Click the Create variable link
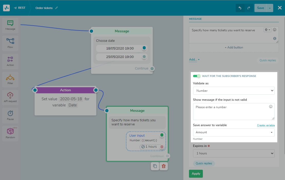This screenshot has width=285, height=180. coord(266,125)
